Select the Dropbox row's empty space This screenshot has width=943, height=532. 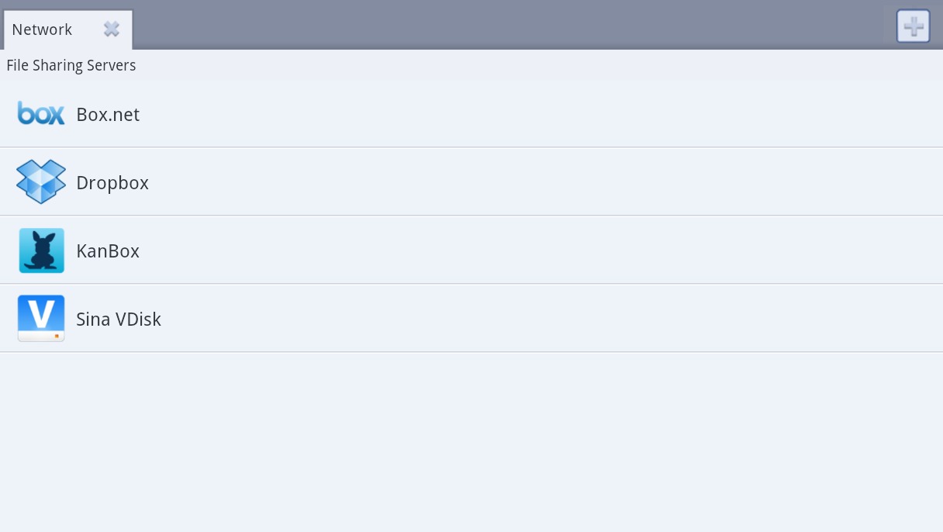[x=543, y=181]
